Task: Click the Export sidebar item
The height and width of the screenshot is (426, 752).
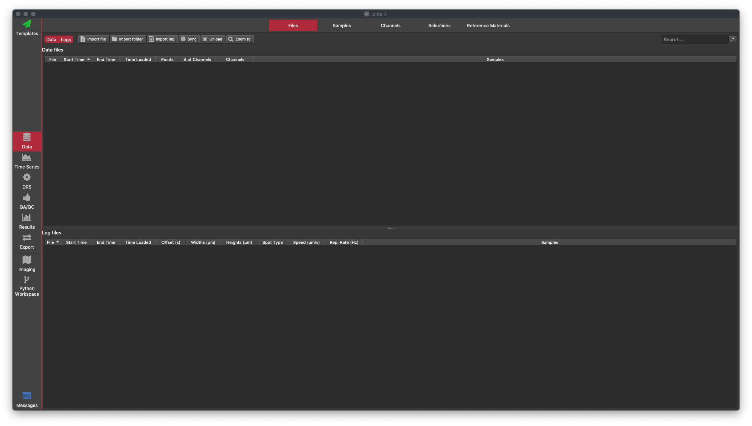Action: (26, 242)
